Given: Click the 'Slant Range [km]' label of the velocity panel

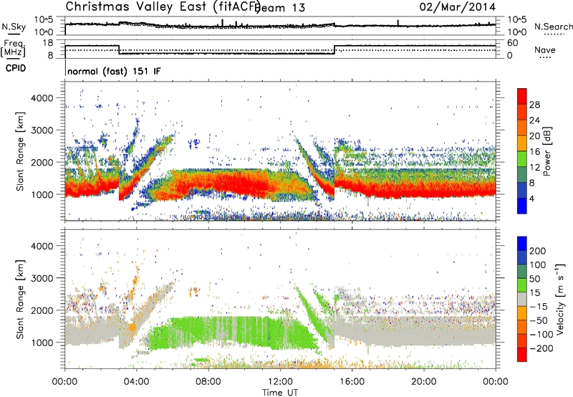Looking at the screenshot, I should point(20,300).
